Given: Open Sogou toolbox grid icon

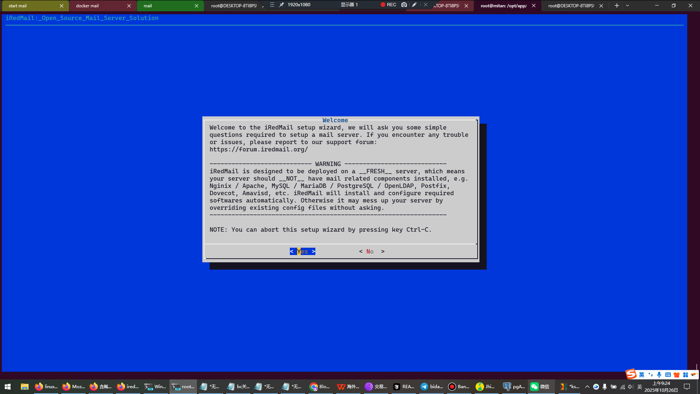Looking at the screenshot, I should pos(685,375).
